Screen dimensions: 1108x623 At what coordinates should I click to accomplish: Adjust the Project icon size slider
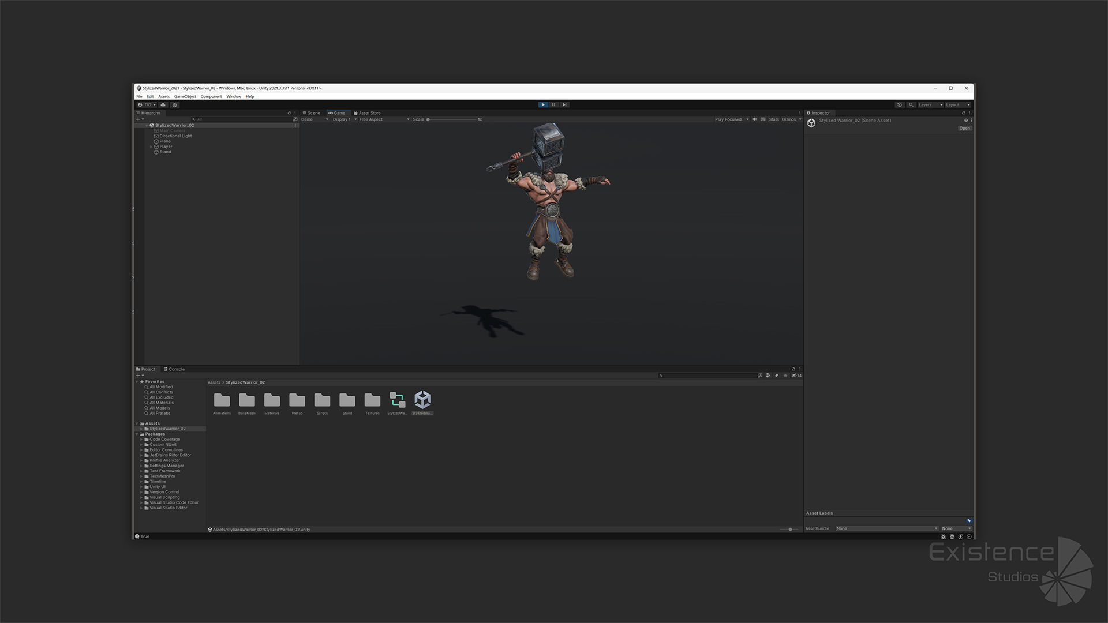pyautogui.click(x=789, y=530)
